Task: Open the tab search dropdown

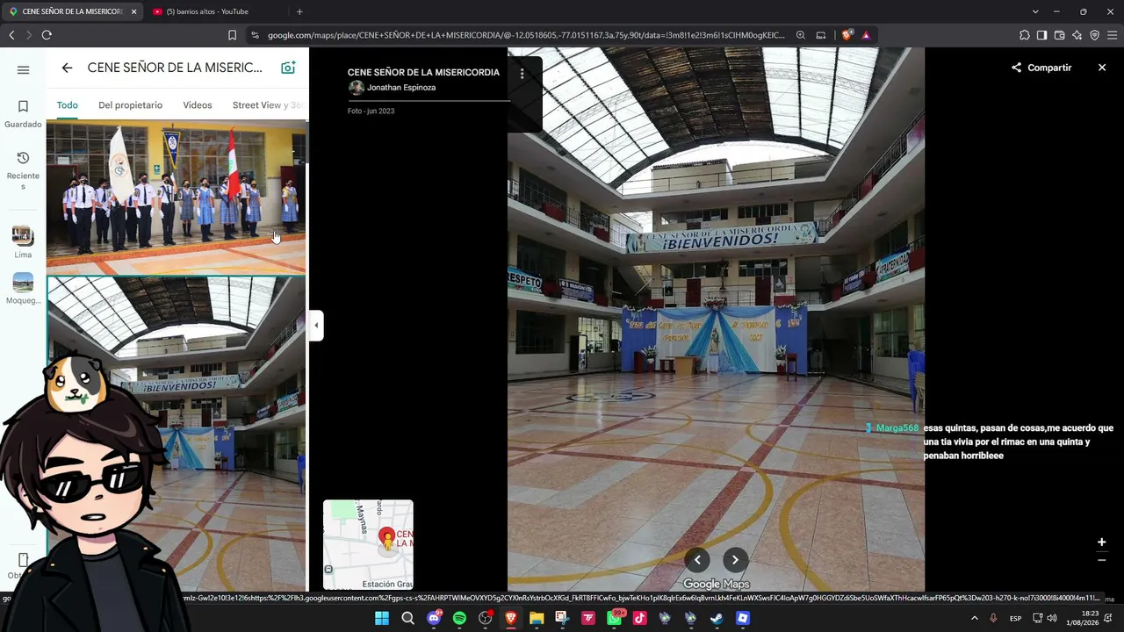Action: click(x=1035, y=11)
